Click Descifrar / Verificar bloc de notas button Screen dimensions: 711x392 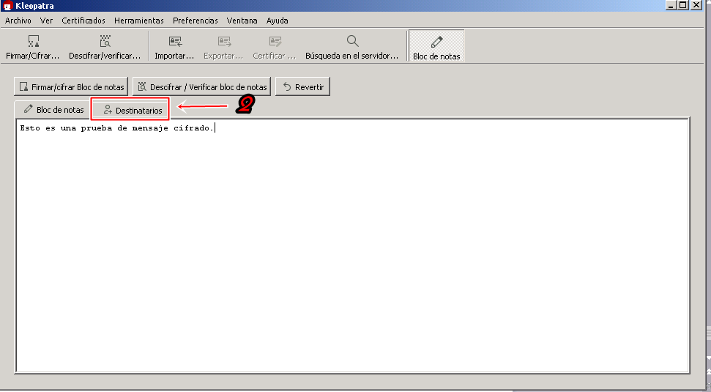pos(202,86)
